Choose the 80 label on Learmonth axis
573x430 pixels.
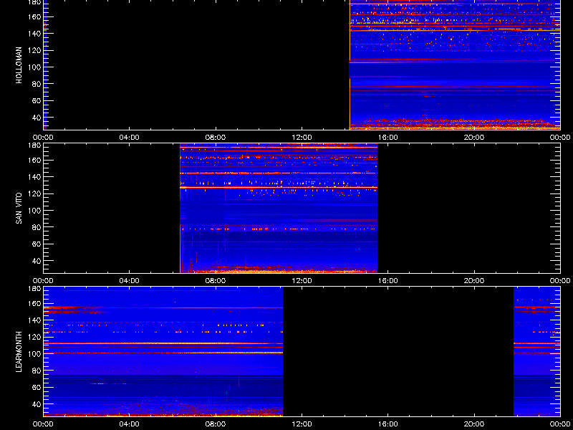click(37, 371)
